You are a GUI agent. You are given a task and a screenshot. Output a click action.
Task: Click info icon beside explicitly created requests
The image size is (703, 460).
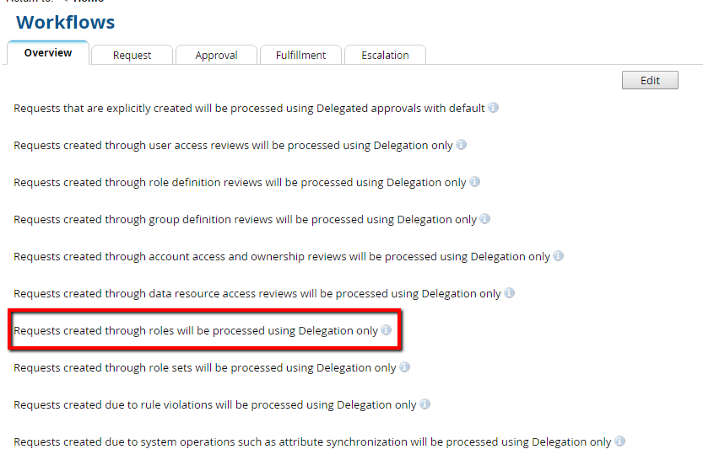[494, 108]
